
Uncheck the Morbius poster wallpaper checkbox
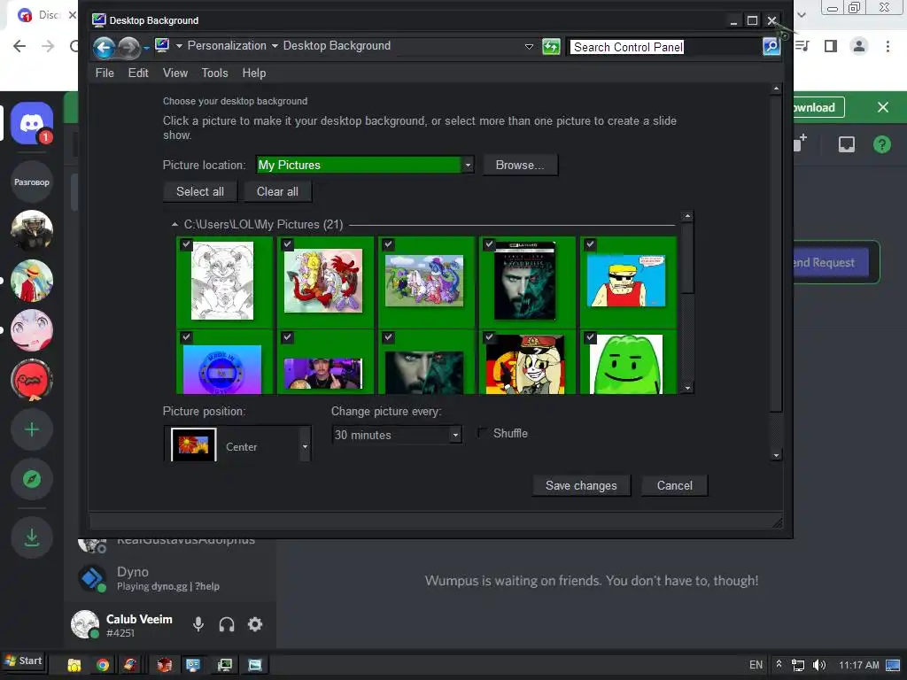pos(489,244)
